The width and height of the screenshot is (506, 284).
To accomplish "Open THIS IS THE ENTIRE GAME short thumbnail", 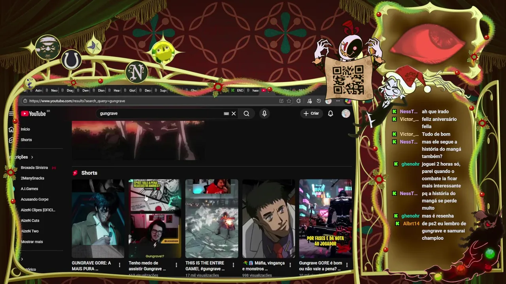I will pyautogui.click(x=212, y=219).
